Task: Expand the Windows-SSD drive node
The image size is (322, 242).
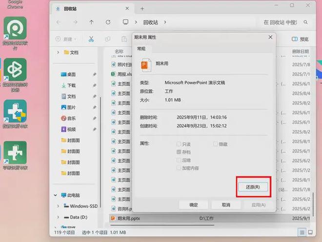Action: pos(58,206)
